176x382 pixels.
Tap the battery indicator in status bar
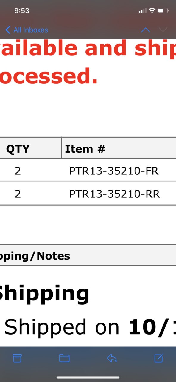(163, 11)
